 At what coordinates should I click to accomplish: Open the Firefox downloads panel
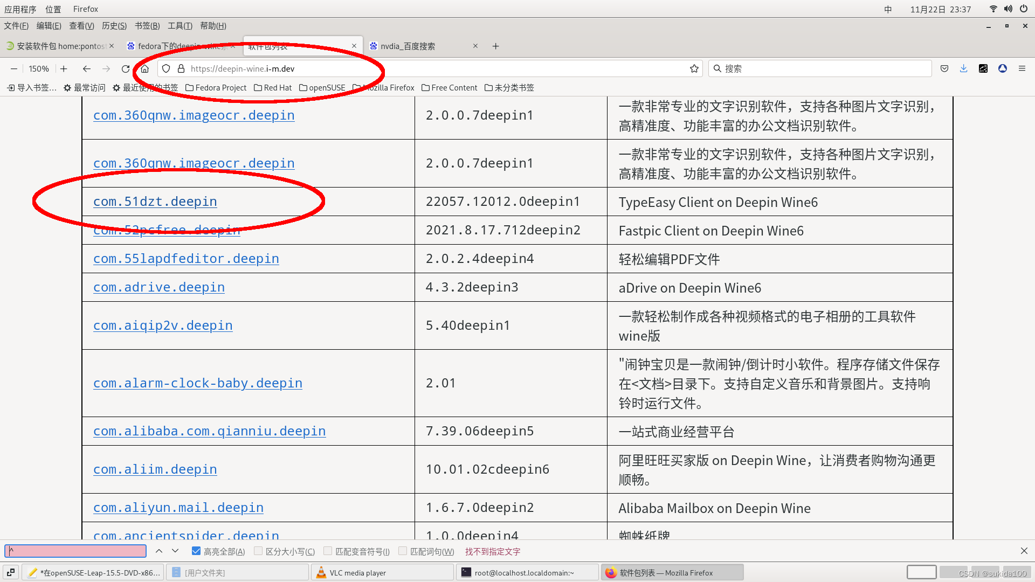(x=963, y=69)
